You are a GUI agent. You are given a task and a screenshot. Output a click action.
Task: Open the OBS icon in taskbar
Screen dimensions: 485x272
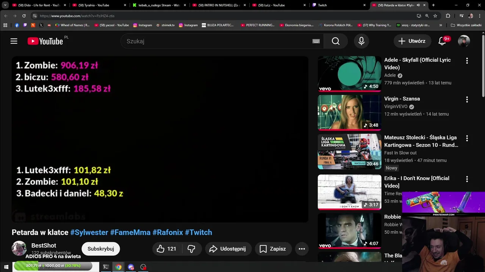point(143,267)
